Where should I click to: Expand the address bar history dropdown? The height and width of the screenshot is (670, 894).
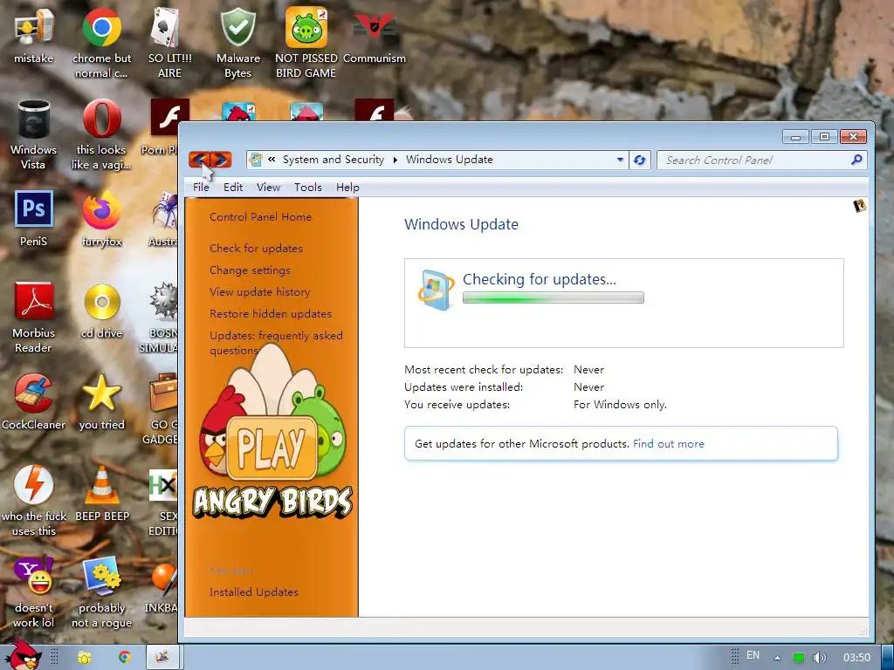point(621,161)
